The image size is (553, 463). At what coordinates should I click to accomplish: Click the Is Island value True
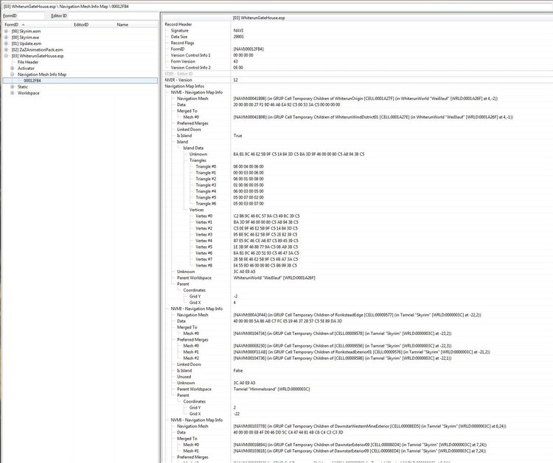click(237, 135)
